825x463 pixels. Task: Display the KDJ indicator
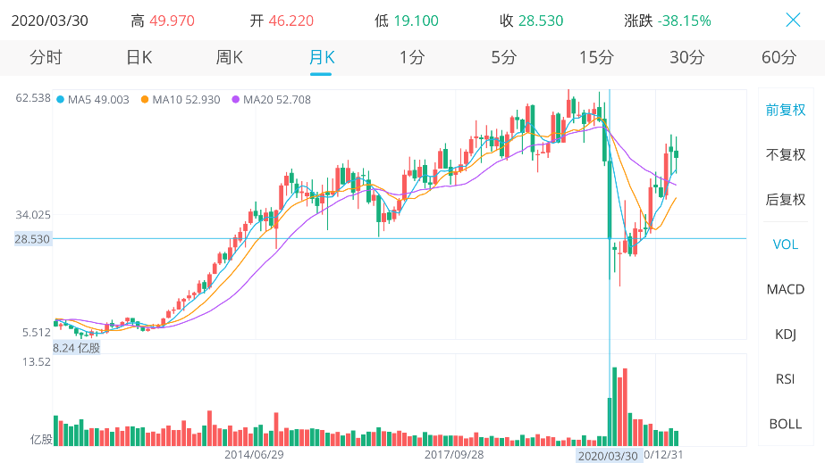coord(786,334)
